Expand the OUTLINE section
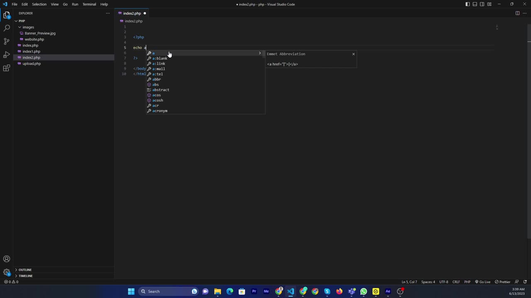 coord(25,270)
